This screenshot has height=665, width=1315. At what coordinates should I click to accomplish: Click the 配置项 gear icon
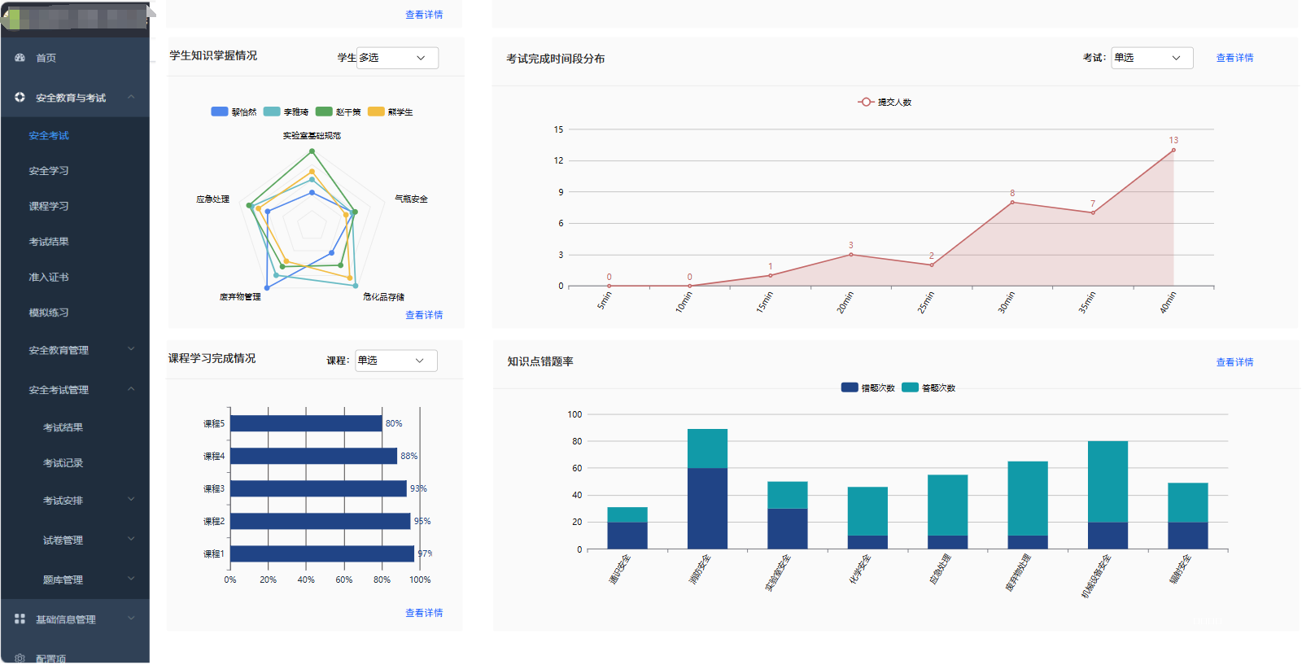coord(20,658)
